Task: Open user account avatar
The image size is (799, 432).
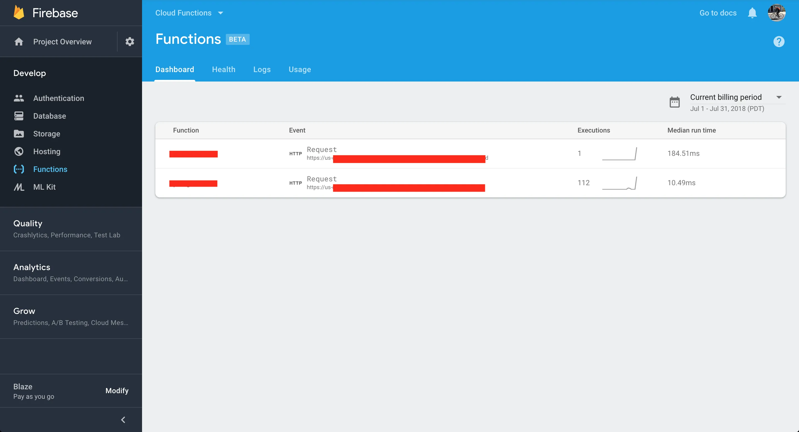Action: click(x=776, y=13)
